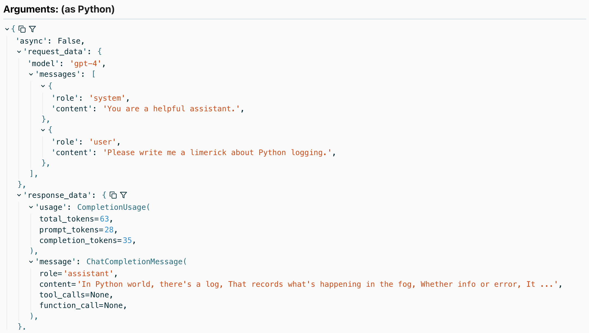
Task: Collapse the system message entry
Action: click(43, 86)
